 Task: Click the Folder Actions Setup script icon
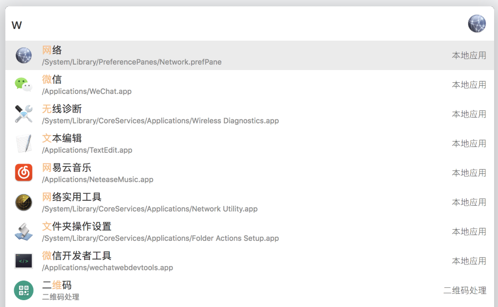(x=23, y=232)
